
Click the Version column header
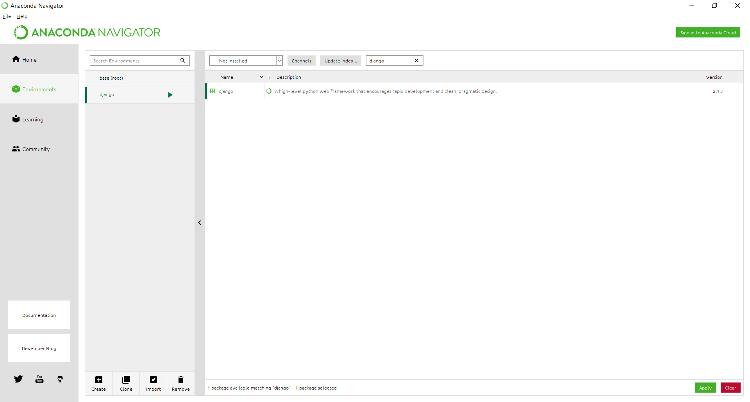click(714, 77)
